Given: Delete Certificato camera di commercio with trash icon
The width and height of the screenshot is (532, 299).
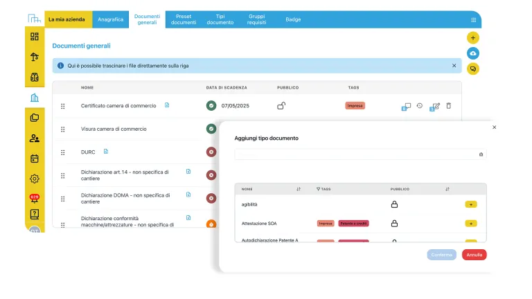Looking at the screenshot, I should [x=449, y=106].
